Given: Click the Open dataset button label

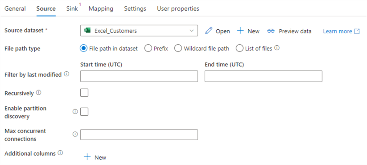Looking at the screenshot, I should point(223,31).
